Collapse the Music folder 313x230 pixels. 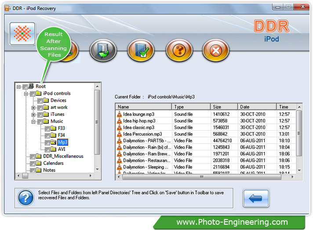pos(33,122)
